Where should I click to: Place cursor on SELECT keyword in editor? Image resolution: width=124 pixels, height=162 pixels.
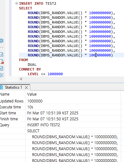(x=26, y=8)
